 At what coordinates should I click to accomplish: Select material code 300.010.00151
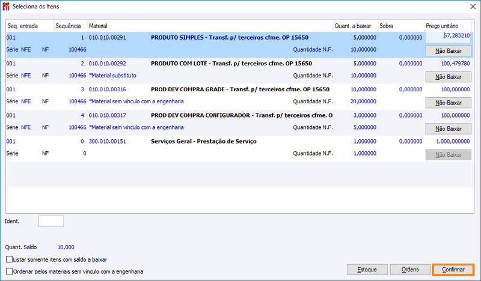click(x=108, y=141)
